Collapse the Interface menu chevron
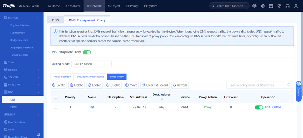Screen dimensions: 303x138 pyautogui.click(x=38, y=18)
